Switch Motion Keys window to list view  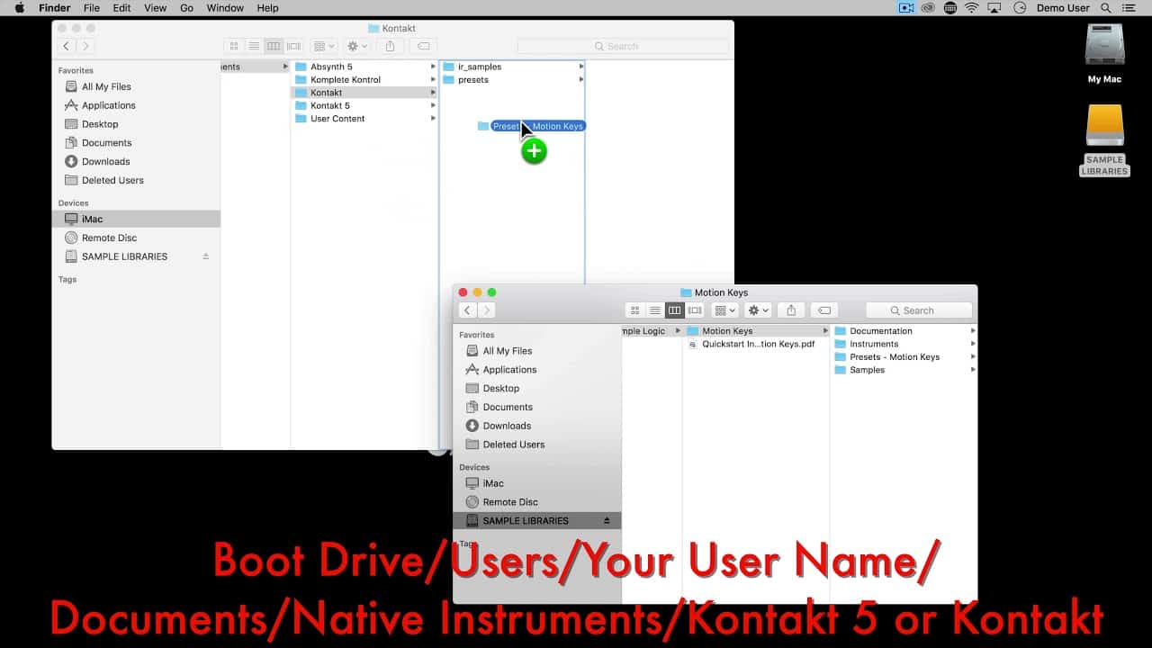pos(654,310)
